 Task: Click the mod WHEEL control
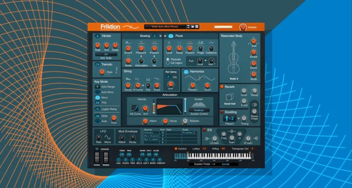pyautogui.click(x=106, y=158)
